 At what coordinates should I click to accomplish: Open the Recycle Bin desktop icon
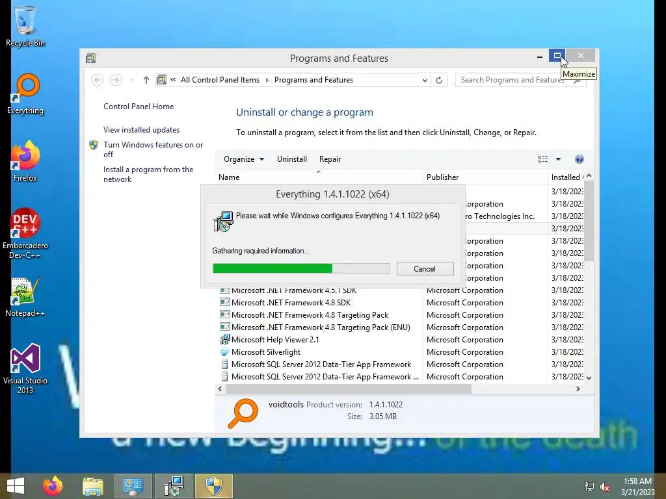coord(25,25)
